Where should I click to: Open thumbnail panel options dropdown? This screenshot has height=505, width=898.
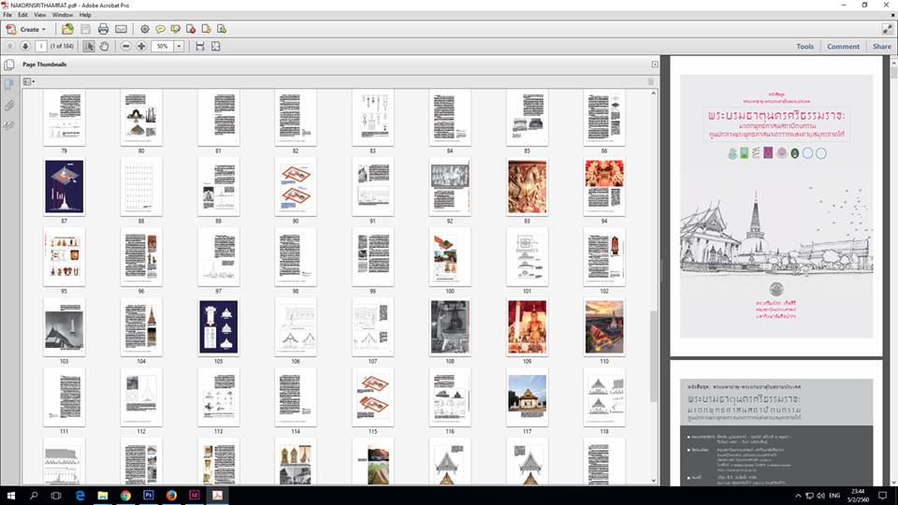click(x=28, y=81)
